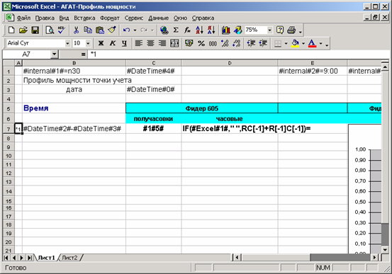Open the Файл menu
Image resolution: width=392 pixels, height=274 pixels.
tap(23, 18)
